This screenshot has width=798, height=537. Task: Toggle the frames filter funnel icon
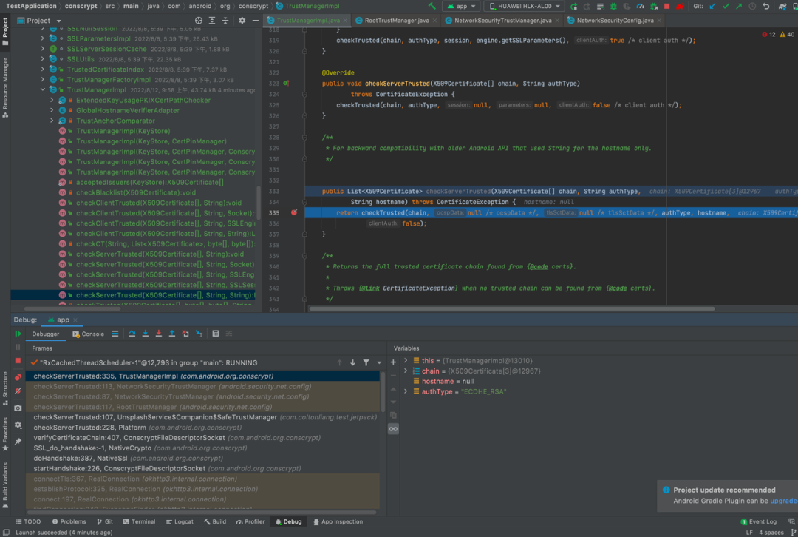366,362
